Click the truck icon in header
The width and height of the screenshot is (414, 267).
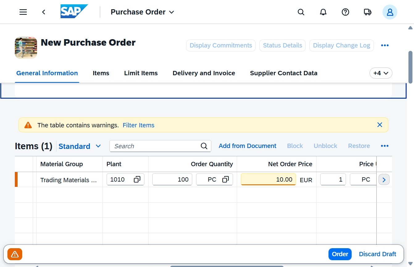[368, 12]
